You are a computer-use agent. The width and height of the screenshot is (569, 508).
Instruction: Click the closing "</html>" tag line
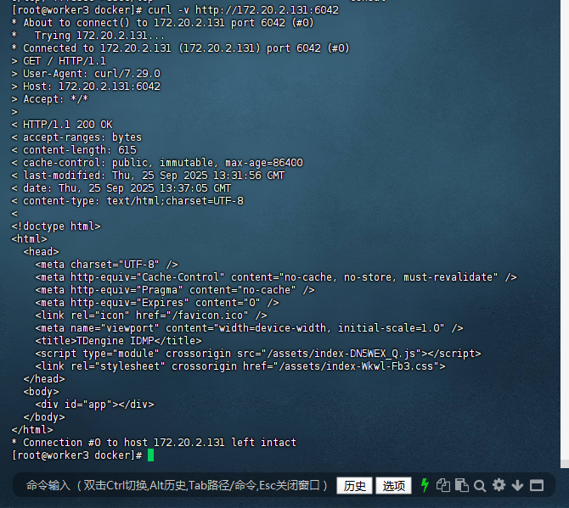[x=32, y=430]
